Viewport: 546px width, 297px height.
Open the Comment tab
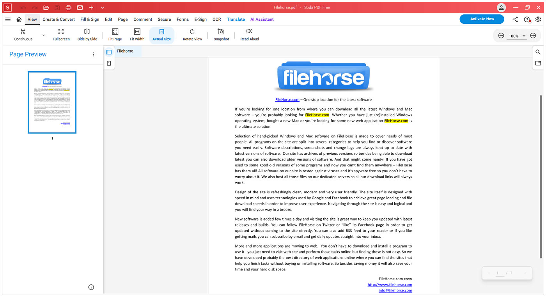(143, 19)
